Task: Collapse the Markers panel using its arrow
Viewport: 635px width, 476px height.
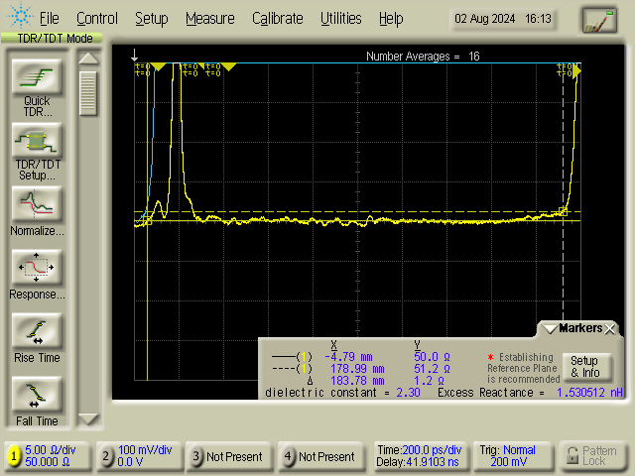Action: 548,328
